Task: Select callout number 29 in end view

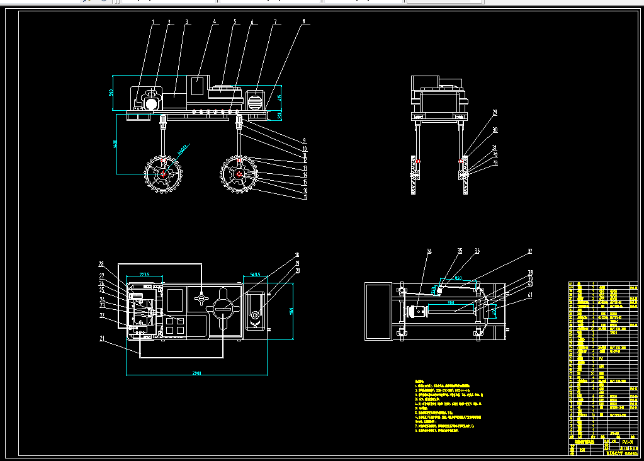Action: click(495, 112)
